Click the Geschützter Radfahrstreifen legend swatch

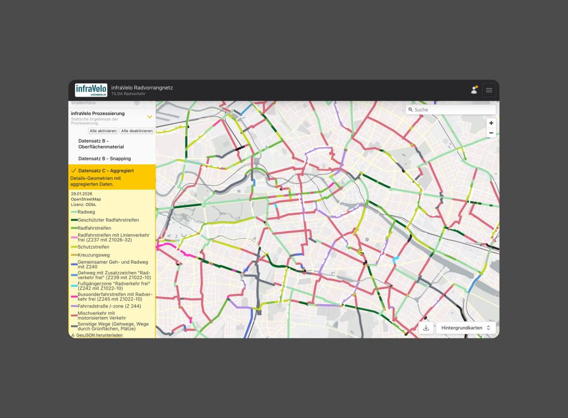click(x=74, y=220)
